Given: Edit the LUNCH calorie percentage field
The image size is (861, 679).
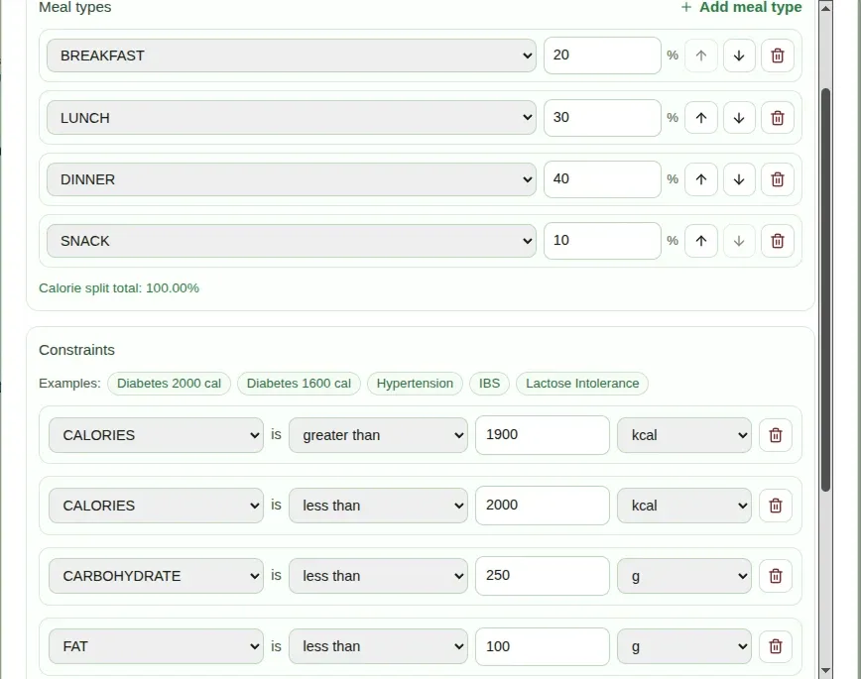Looking at the screenshot, I should [x=602, y=118].
